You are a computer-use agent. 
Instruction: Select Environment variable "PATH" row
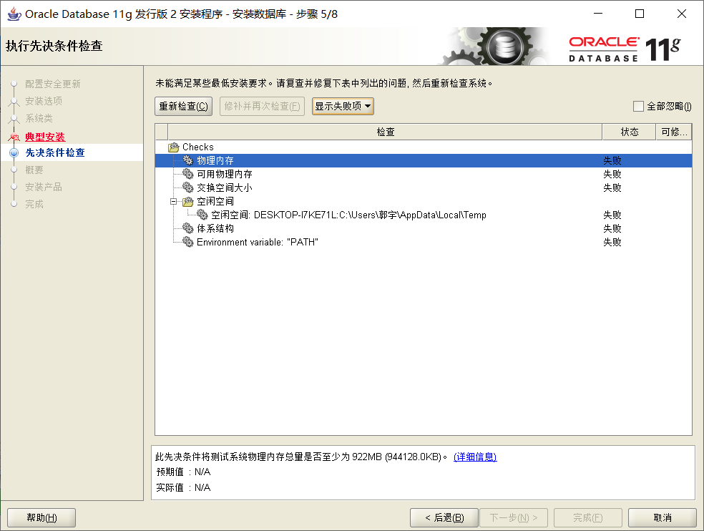pyautogui.click(x=424, y=242)
